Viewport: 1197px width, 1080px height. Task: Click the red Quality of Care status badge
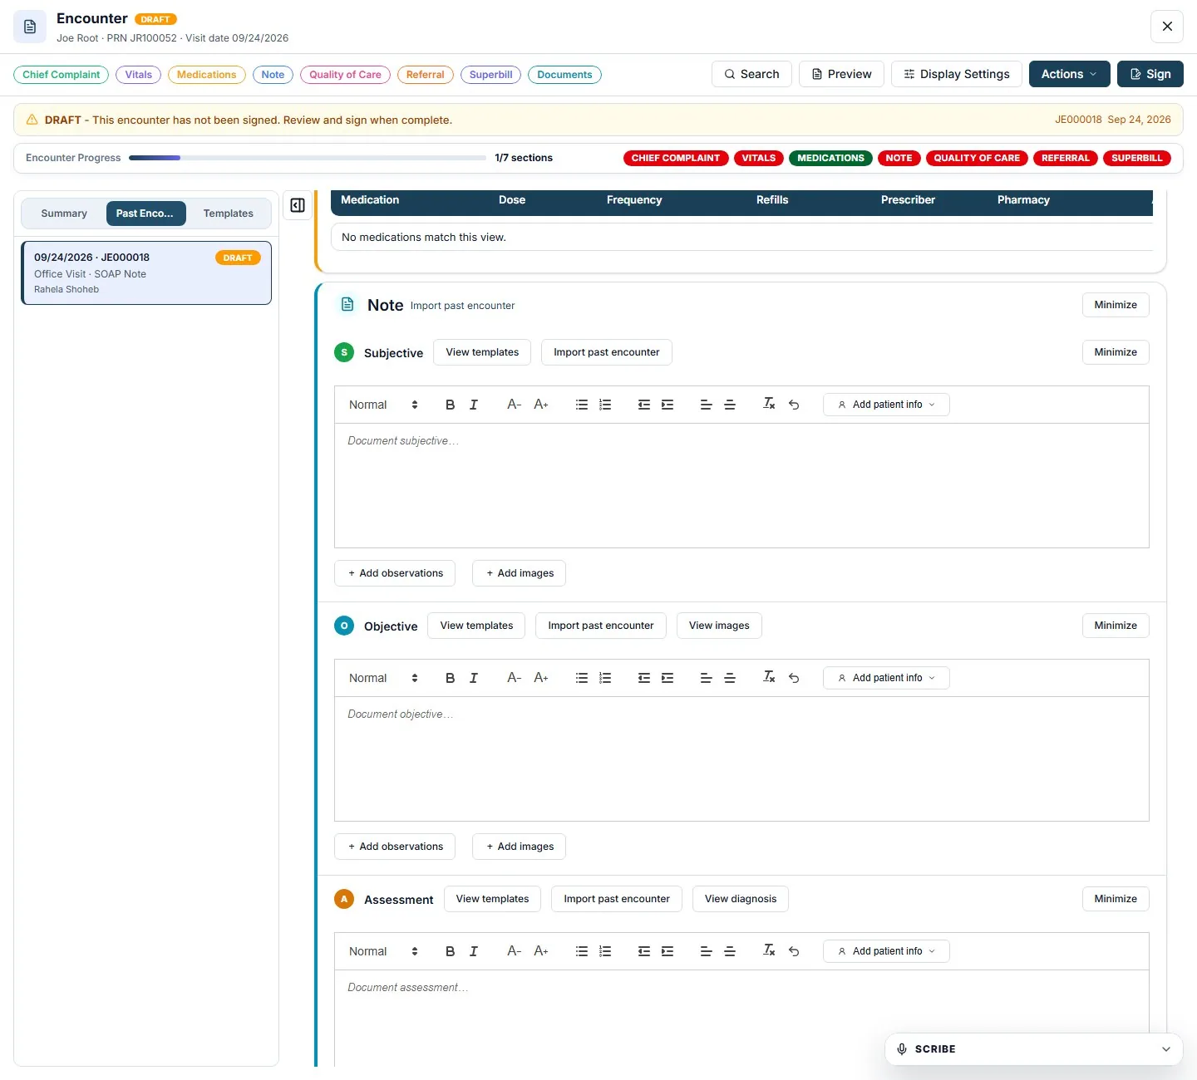(x=977, y=158)
